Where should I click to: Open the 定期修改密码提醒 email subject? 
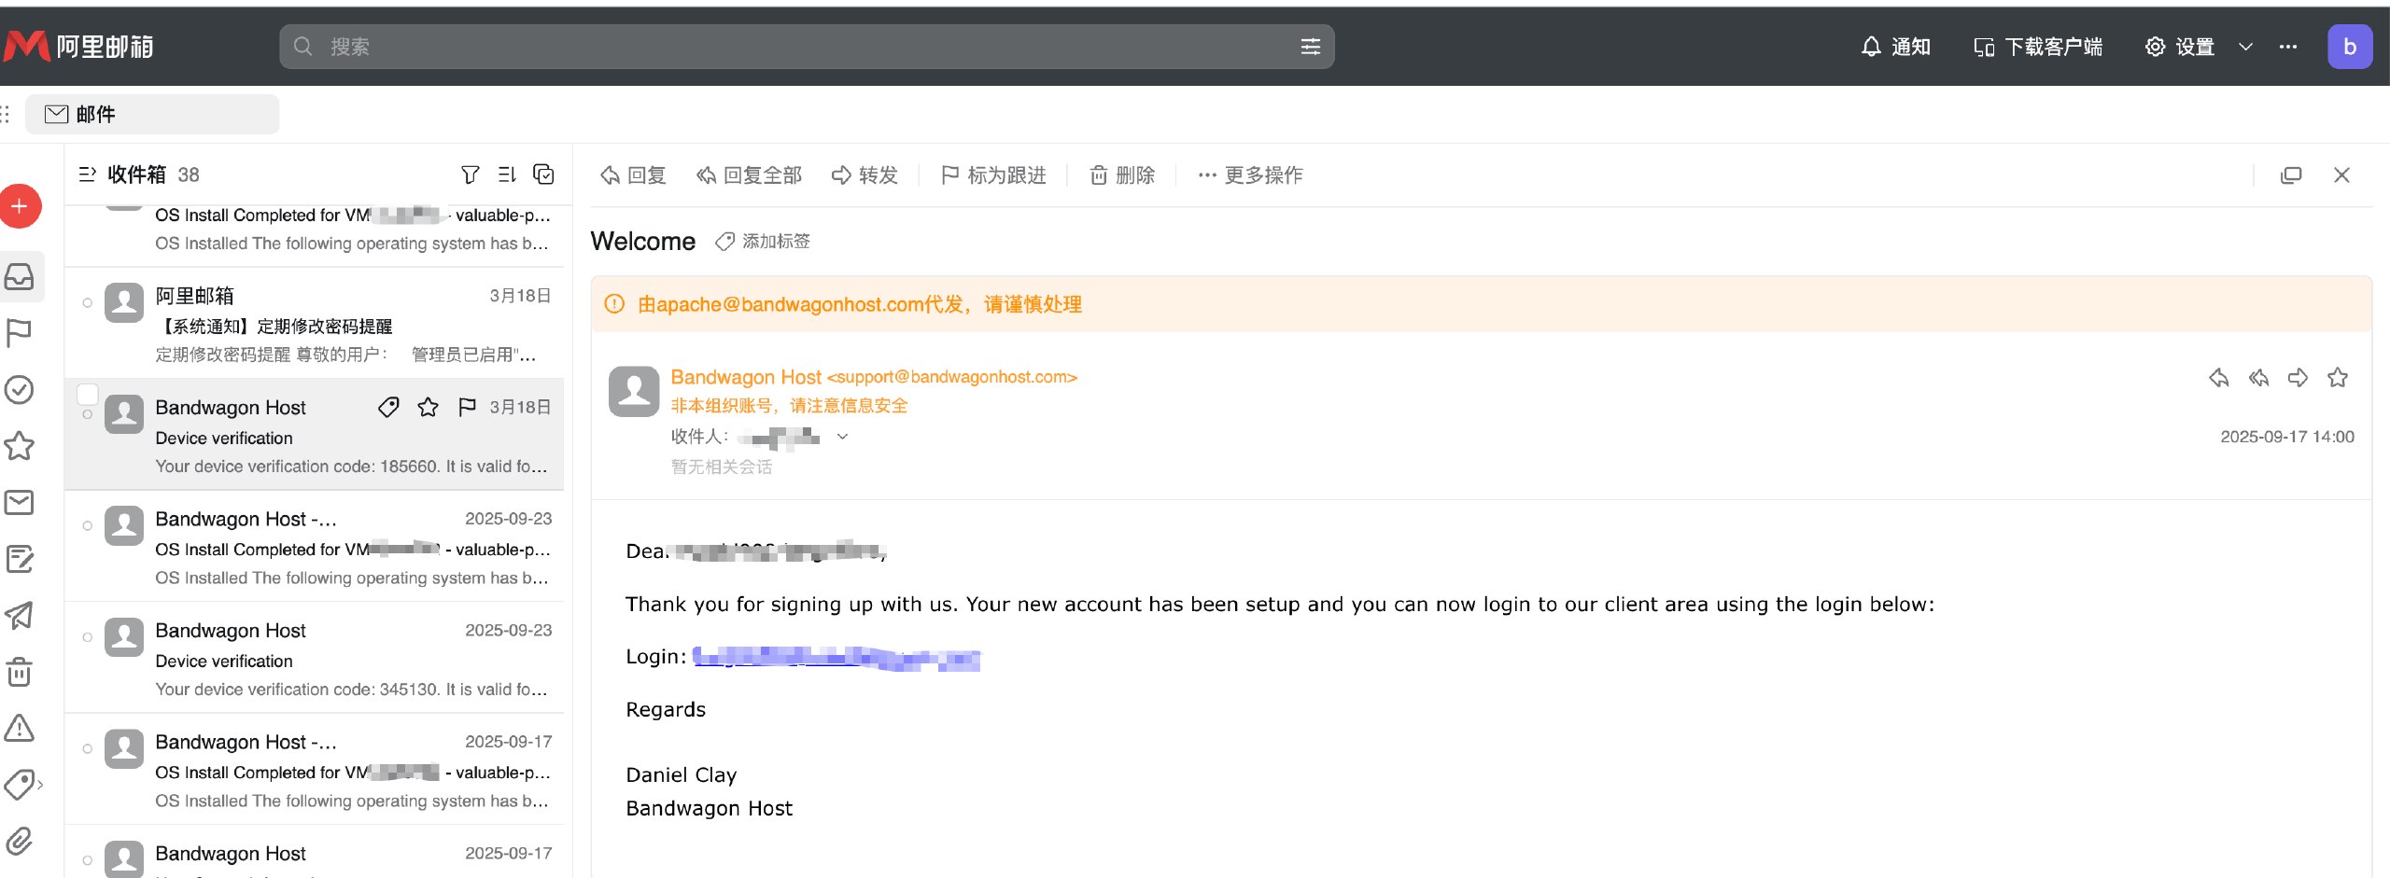[x=274, y=327]
